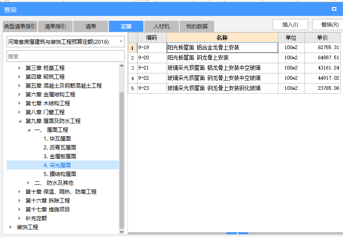Click the tree vertical scrollbar thumb
Image resolution: width=343 pixels, height=237 pixels.
[x=122, y=160]
